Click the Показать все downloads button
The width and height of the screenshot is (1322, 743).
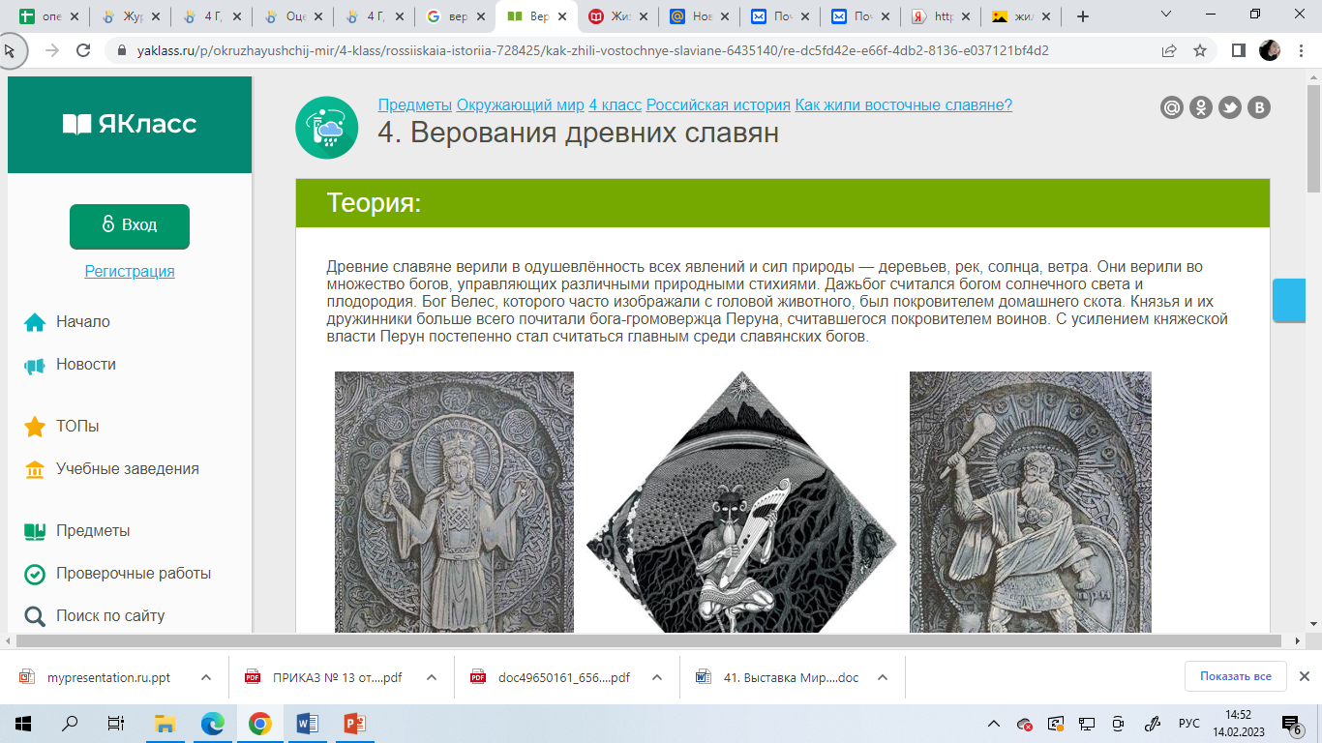(x=1236, y=676)
